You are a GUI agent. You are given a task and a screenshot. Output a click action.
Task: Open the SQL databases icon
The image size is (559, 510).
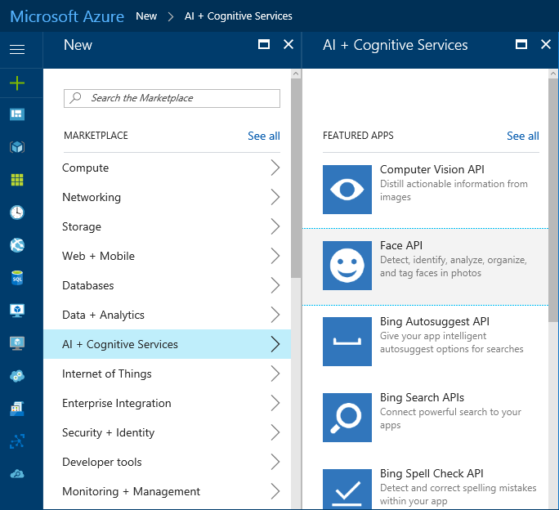(x=17, y=278)
